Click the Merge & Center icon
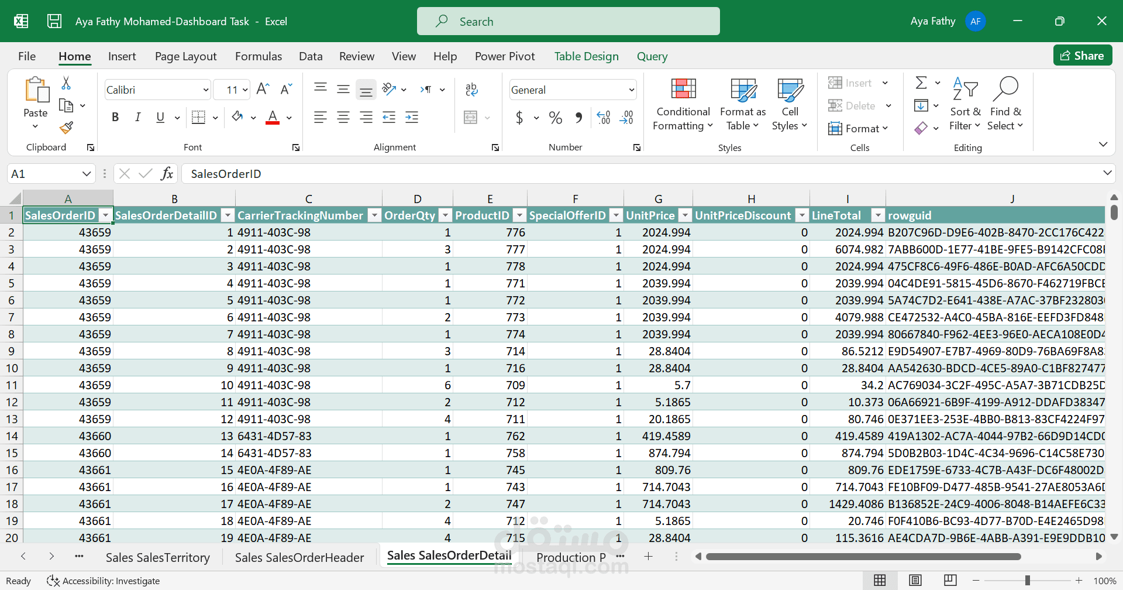The width and height of the screenshot is (1123, 590). (x=471, y=117)
